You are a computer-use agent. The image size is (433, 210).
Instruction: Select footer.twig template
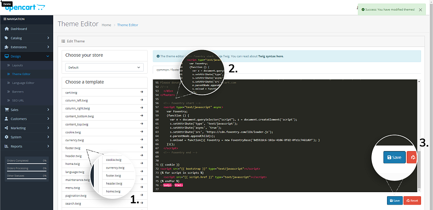tap(73, 148)
